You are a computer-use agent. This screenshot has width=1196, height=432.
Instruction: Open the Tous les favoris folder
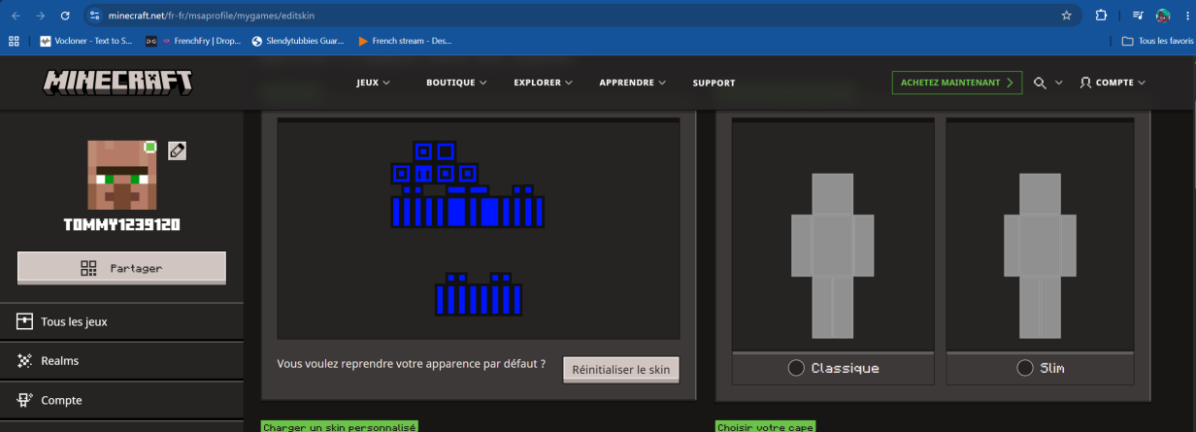(1157, 41)
